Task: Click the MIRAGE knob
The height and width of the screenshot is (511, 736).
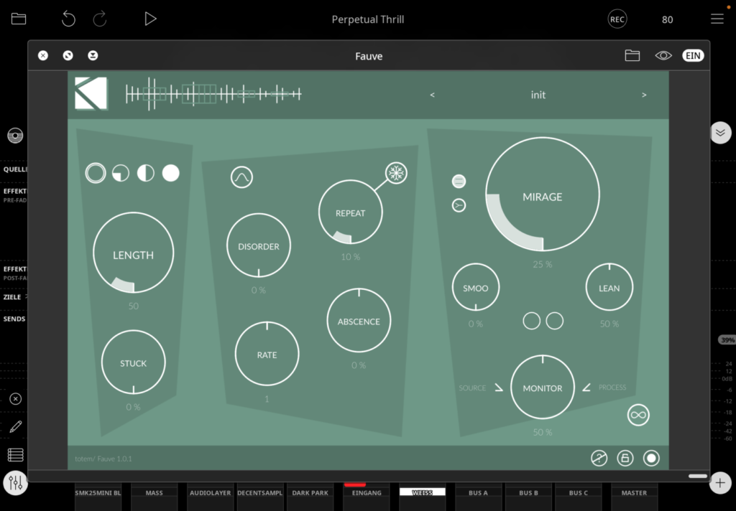Action: [543, 196]
